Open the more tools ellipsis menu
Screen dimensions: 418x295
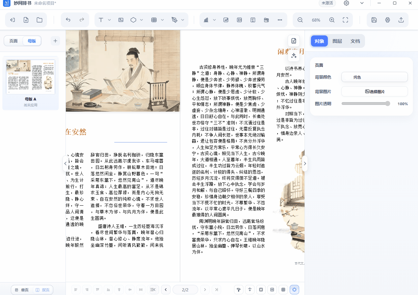point(280,20)
